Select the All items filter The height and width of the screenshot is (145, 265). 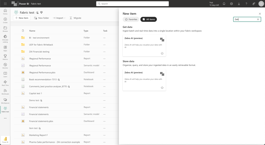pos(149,19)
